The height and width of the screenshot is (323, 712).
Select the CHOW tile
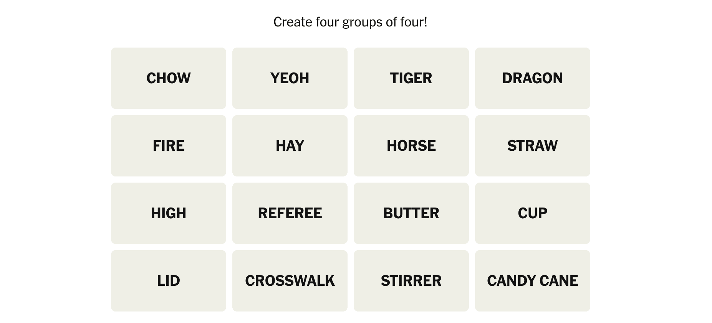click(168, 78)
